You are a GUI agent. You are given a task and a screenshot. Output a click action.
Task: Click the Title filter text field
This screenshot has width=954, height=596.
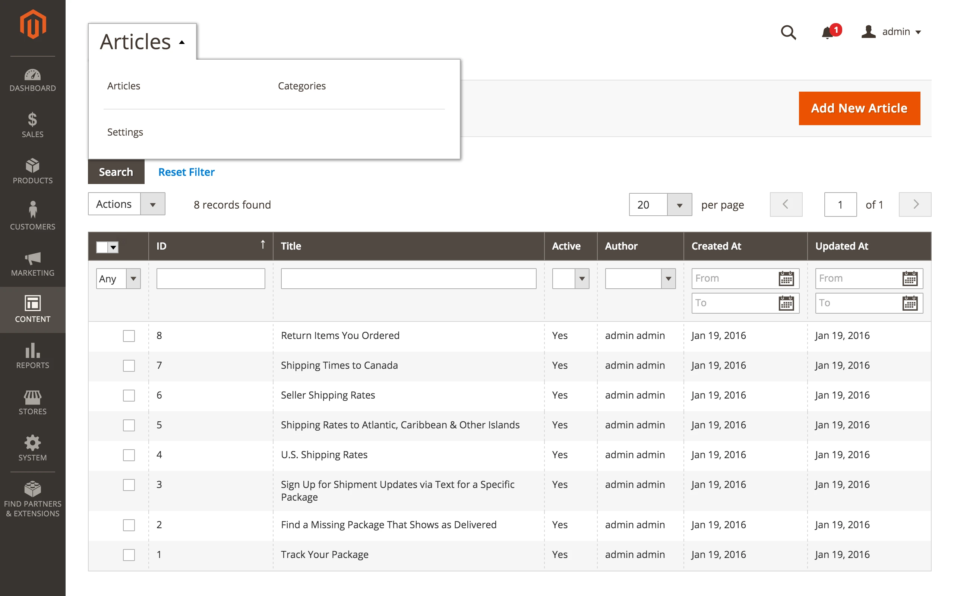coord(408,279)
